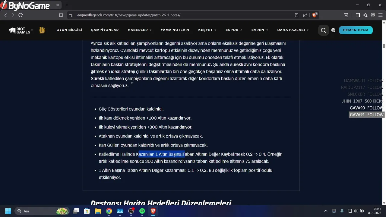
Task: Open the language globe selector
Action: [x=333, y=30]
